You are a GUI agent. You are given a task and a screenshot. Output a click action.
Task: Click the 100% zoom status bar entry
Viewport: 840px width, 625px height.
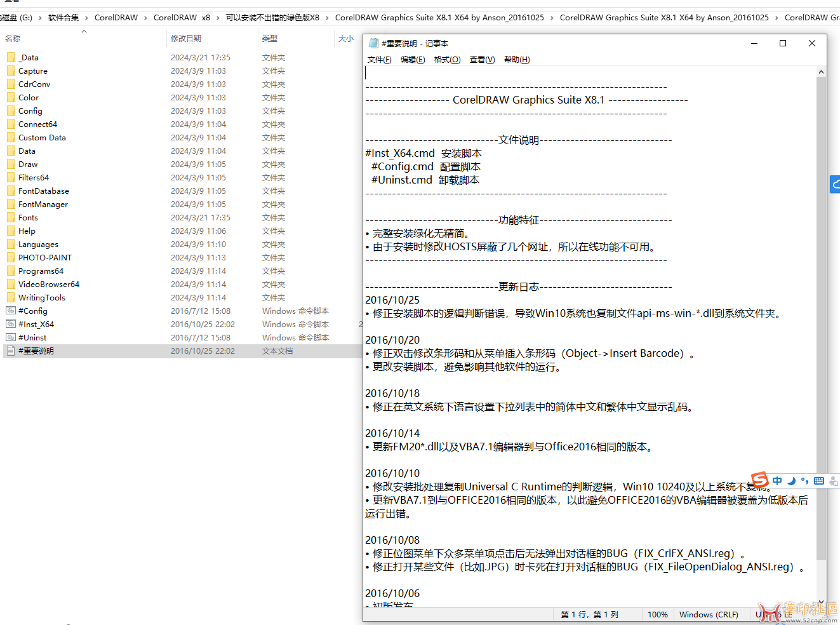click(x=658, y=615)
